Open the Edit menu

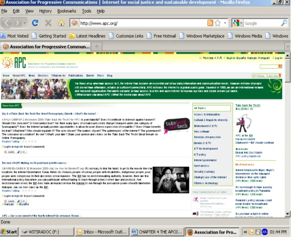click(16, 11)
